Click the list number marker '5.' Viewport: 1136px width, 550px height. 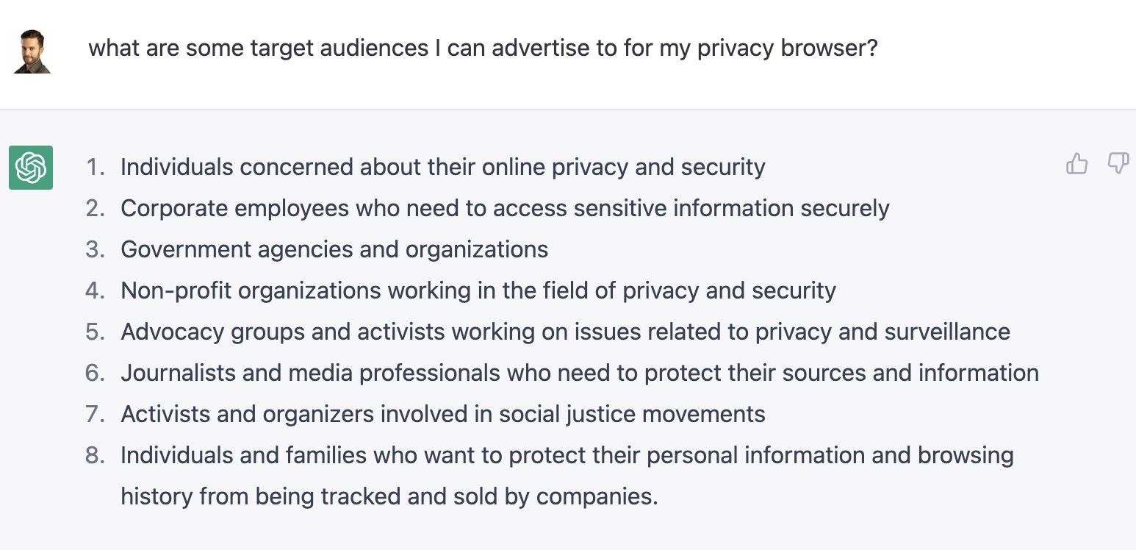[96, 332]
